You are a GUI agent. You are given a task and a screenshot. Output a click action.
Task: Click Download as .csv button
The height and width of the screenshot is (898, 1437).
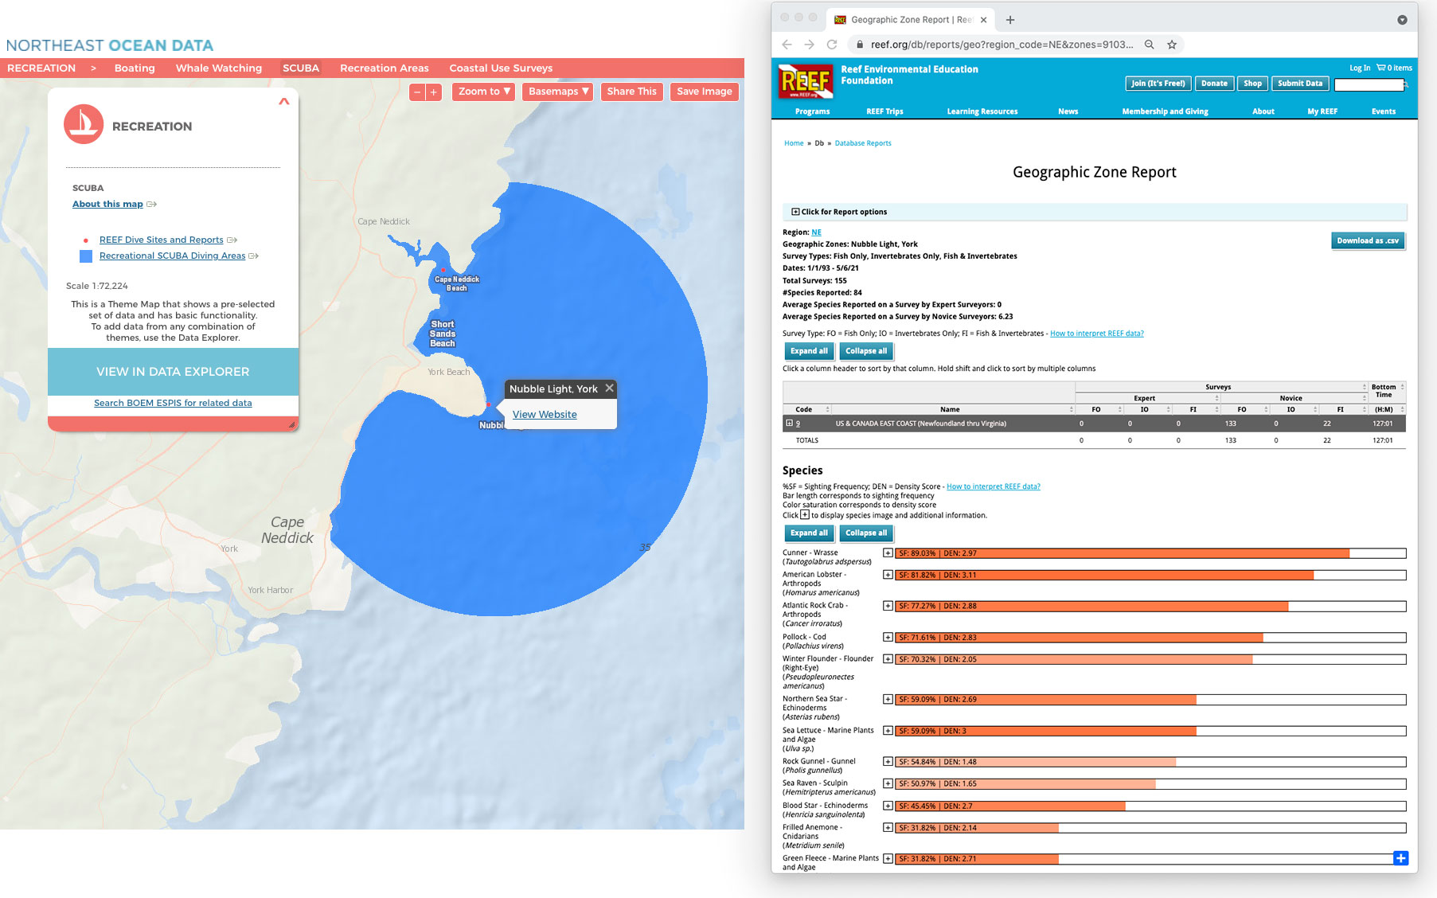pyautogui.click(x=1368, y=240)
